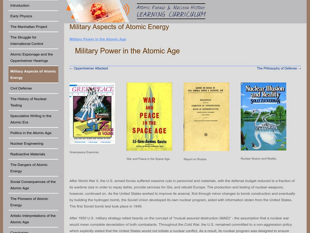This screenshot has height=233, width=310.
Task: Open Atomic Espionage and the Oppenheimer Hearings
Action: point(33,57)
